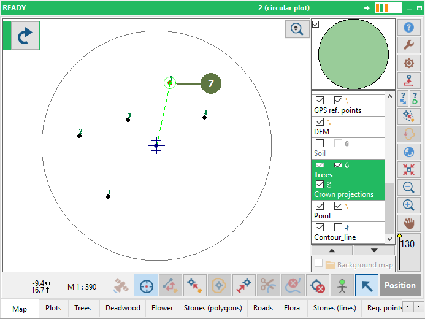Open the Stones (polygons) tab
This screenshot has width=425, height=319.
coord(213,308)
